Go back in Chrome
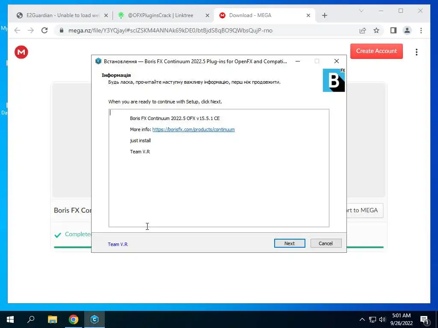This screenshot has width=438, height=328. click(17, 30)
